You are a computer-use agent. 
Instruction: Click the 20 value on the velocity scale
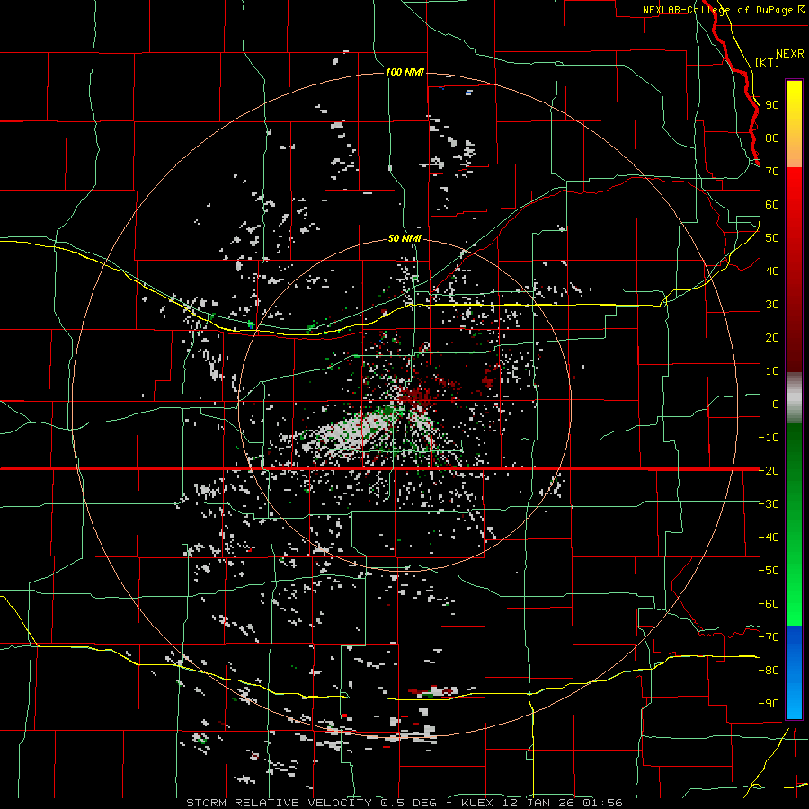[x=772, y=337]
